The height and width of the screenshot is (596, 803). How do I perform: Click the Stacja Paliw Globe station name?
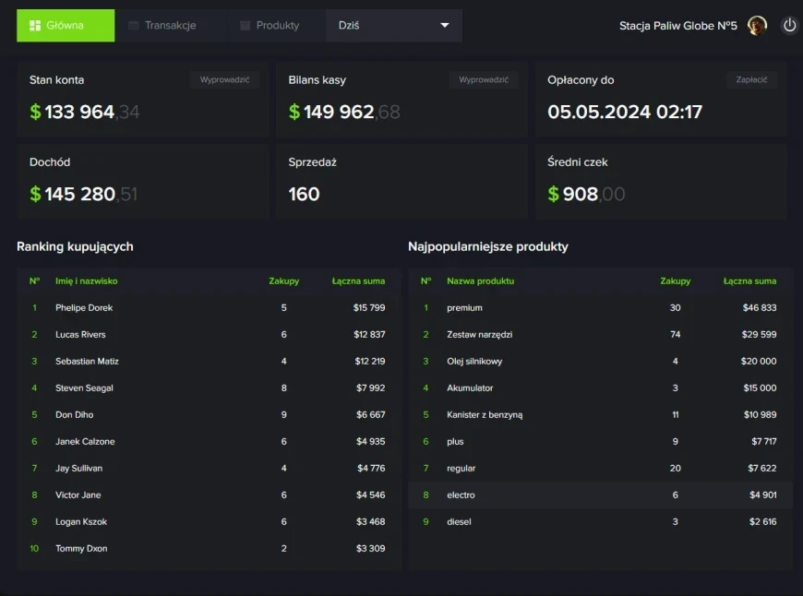[677, 26]
